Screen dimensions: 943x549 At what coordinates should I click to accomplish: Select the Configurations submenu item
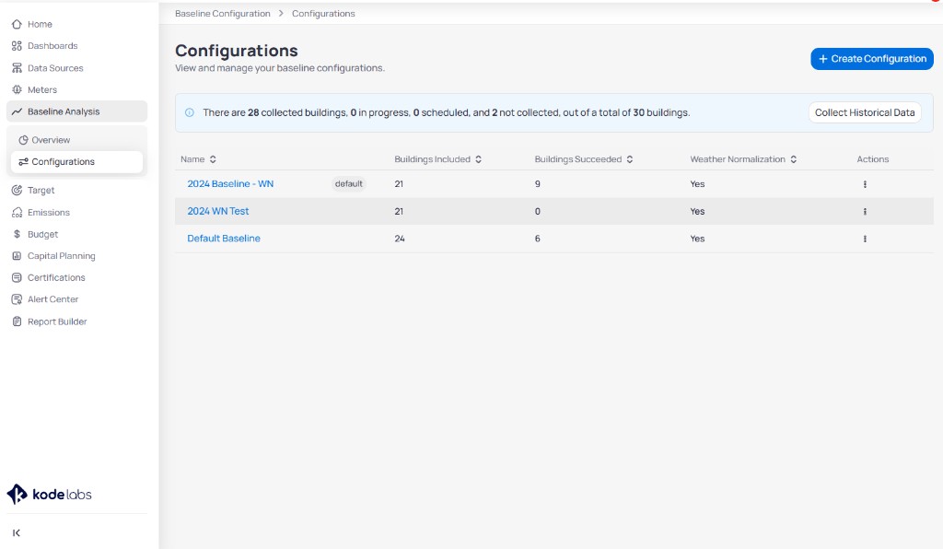pos(77,162)
